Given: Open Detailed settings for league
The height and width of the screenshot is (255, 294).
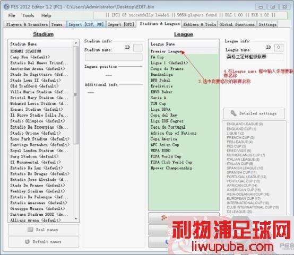Looking at the screenshot, I should 254,113.
